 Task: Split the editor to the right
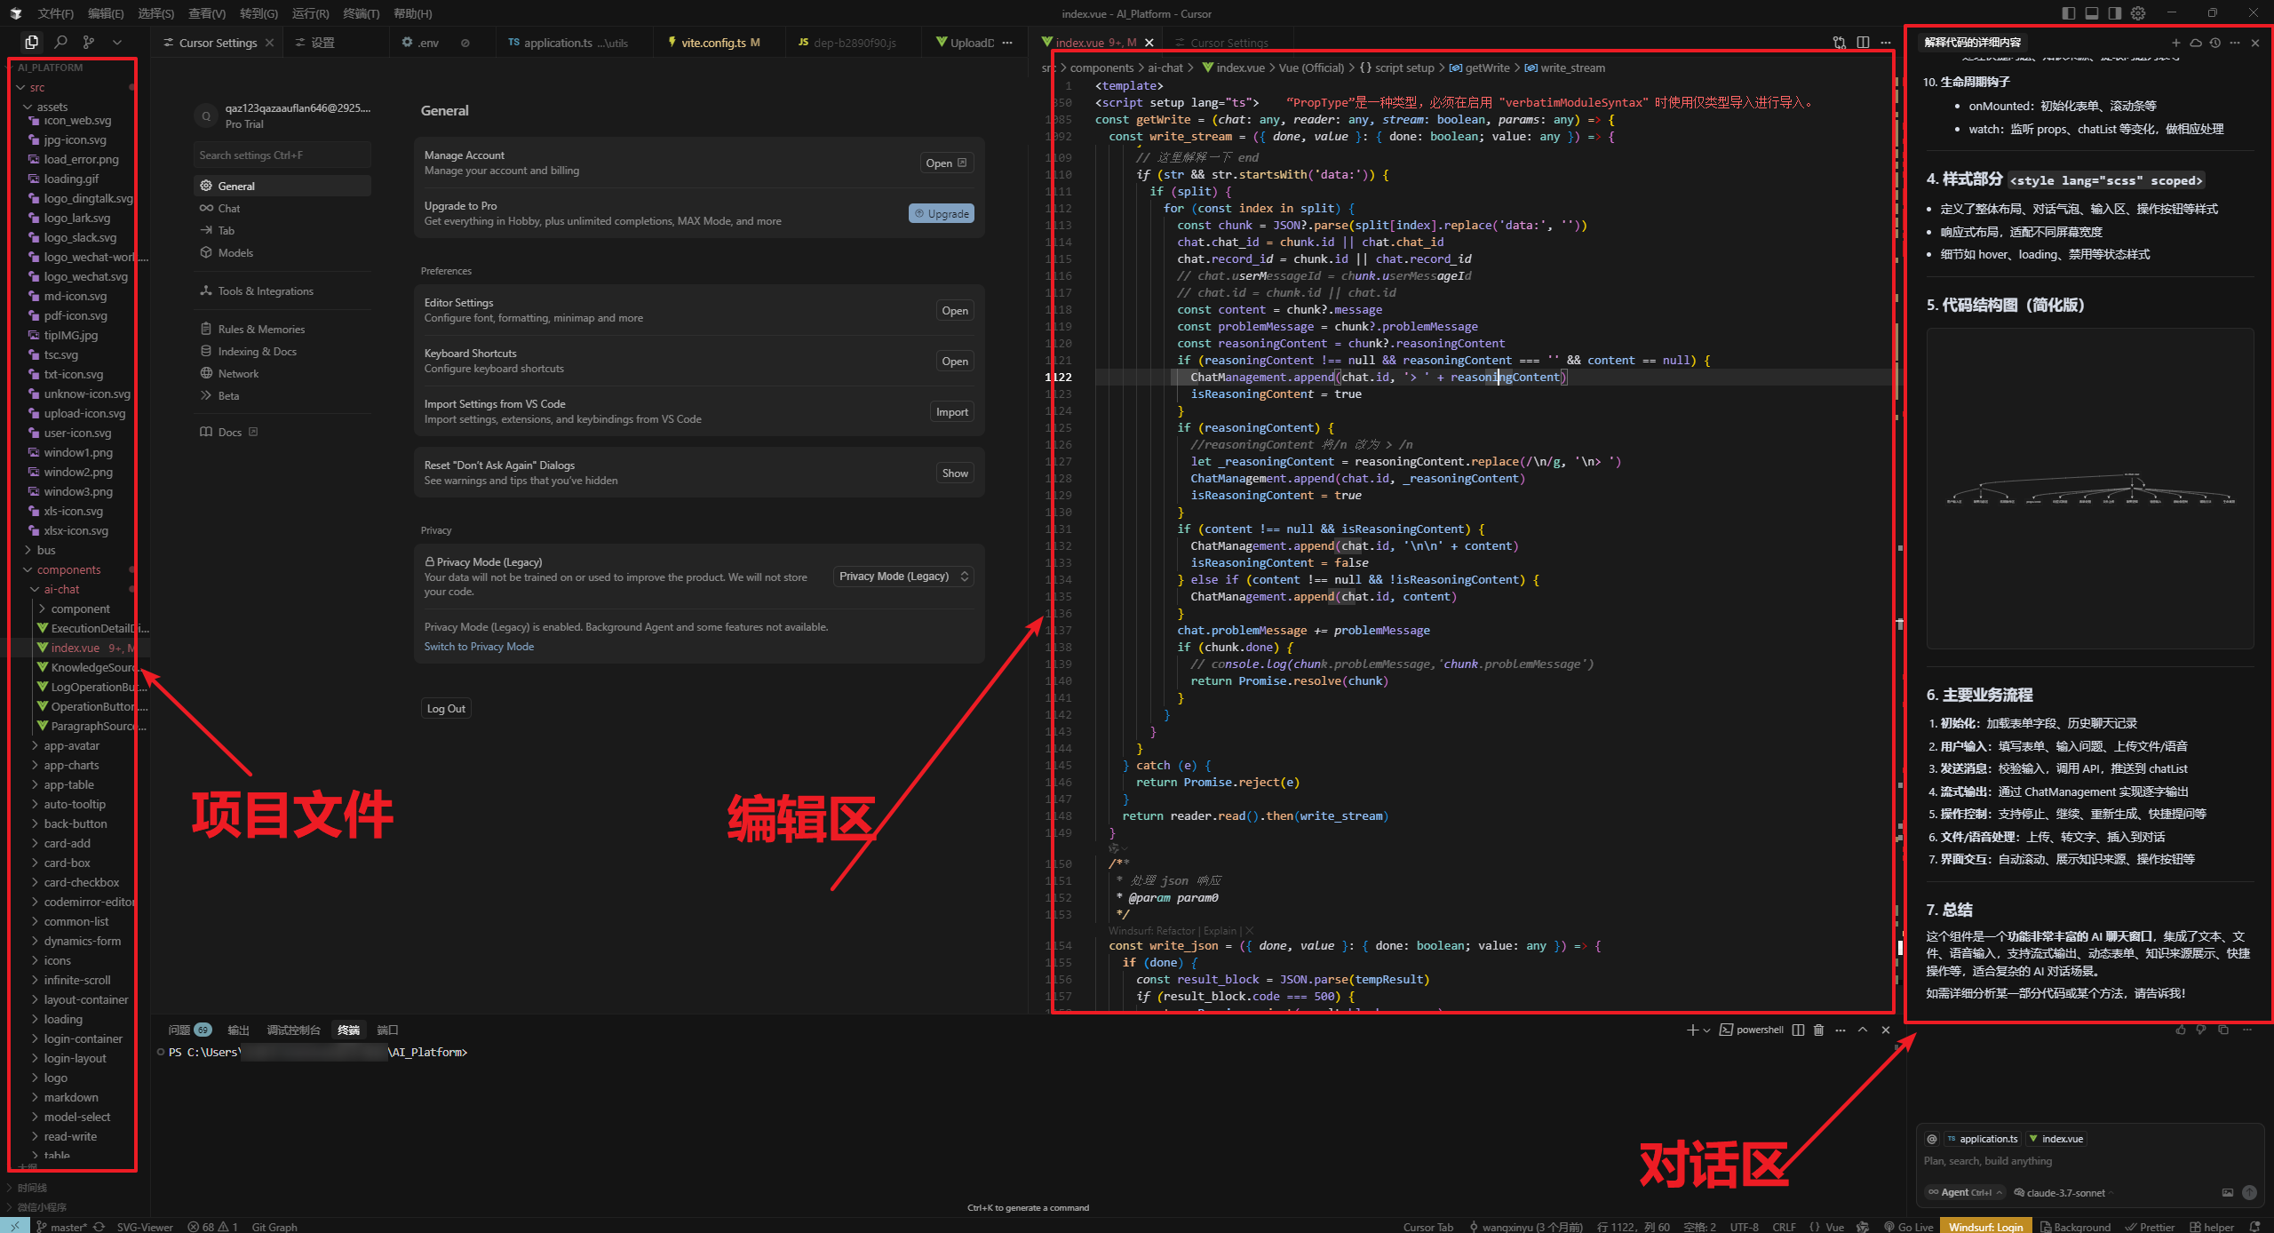(1863, 43)
